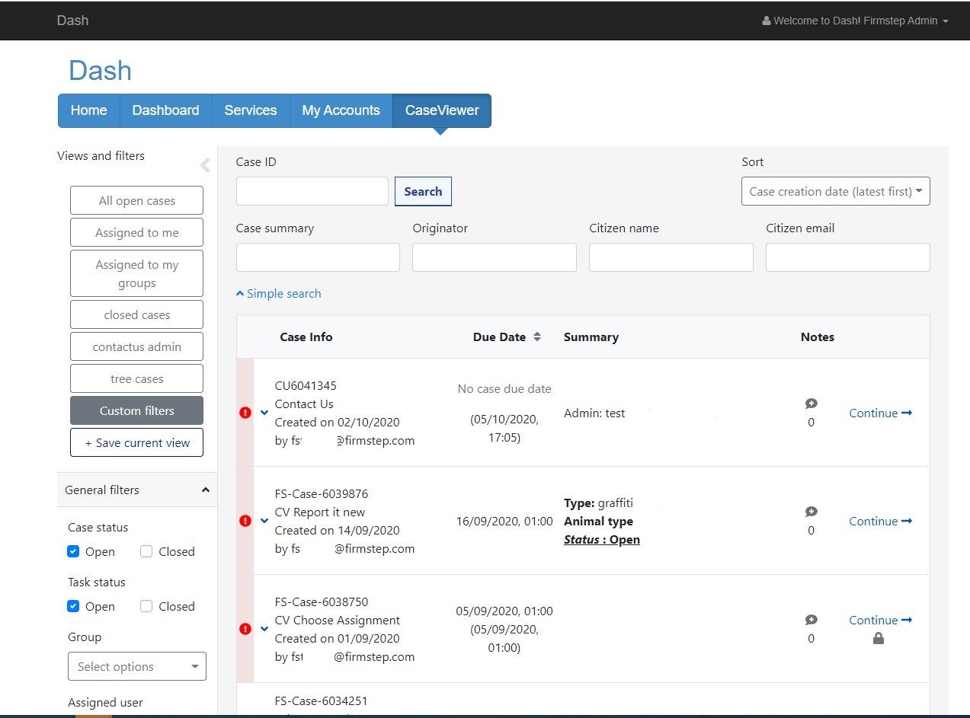Continue case FS-Case-6038750
The image size is (970, 718).
pos(881,620)
